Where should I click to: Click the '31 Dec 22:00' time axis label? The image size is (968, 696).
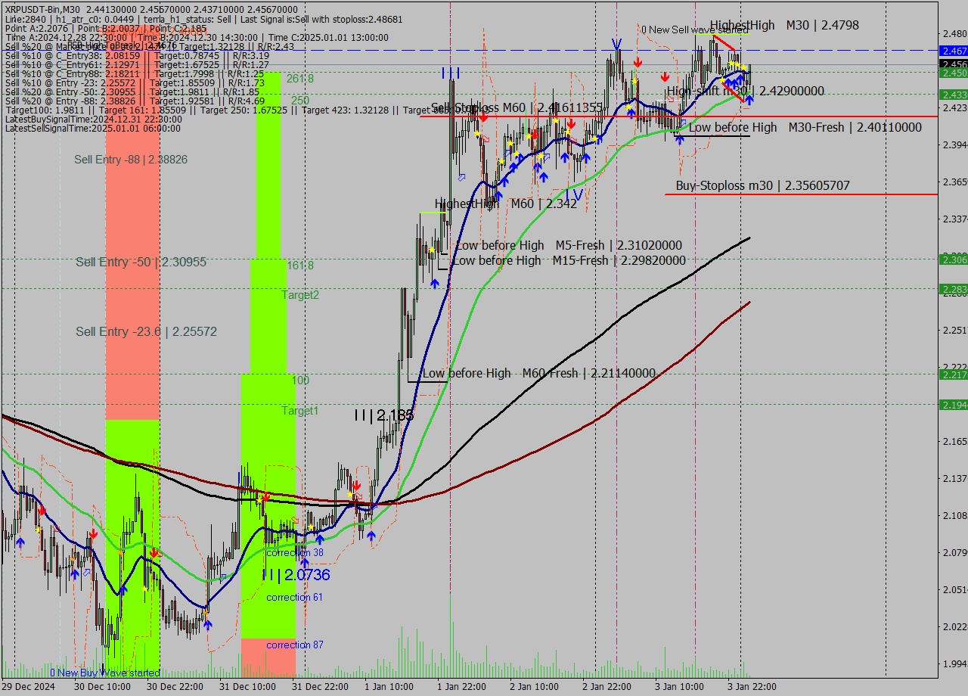(320, 687)
